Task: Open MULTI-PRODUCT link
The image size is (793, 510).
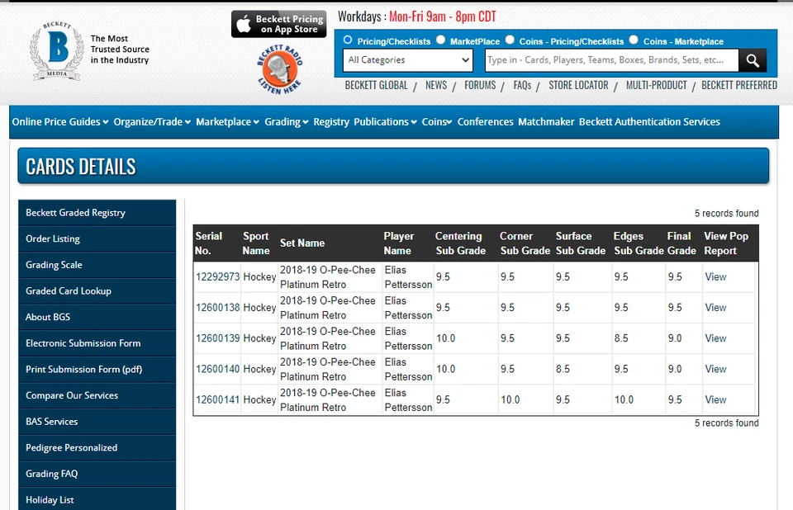Action: click(657, 85)
